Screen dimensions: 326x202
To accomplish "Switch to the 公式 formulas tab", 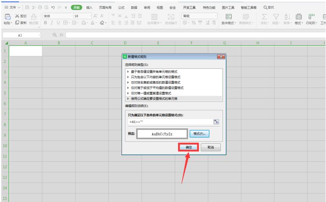I will [x=121, y=8].
